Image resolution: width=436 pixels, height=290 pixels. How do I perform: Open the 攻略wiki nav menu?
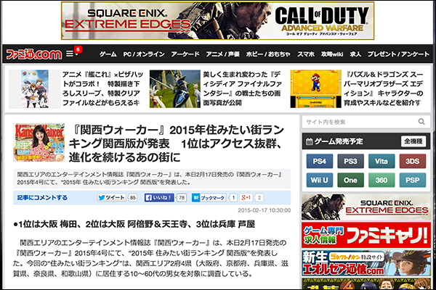click(x=331, y=54)
